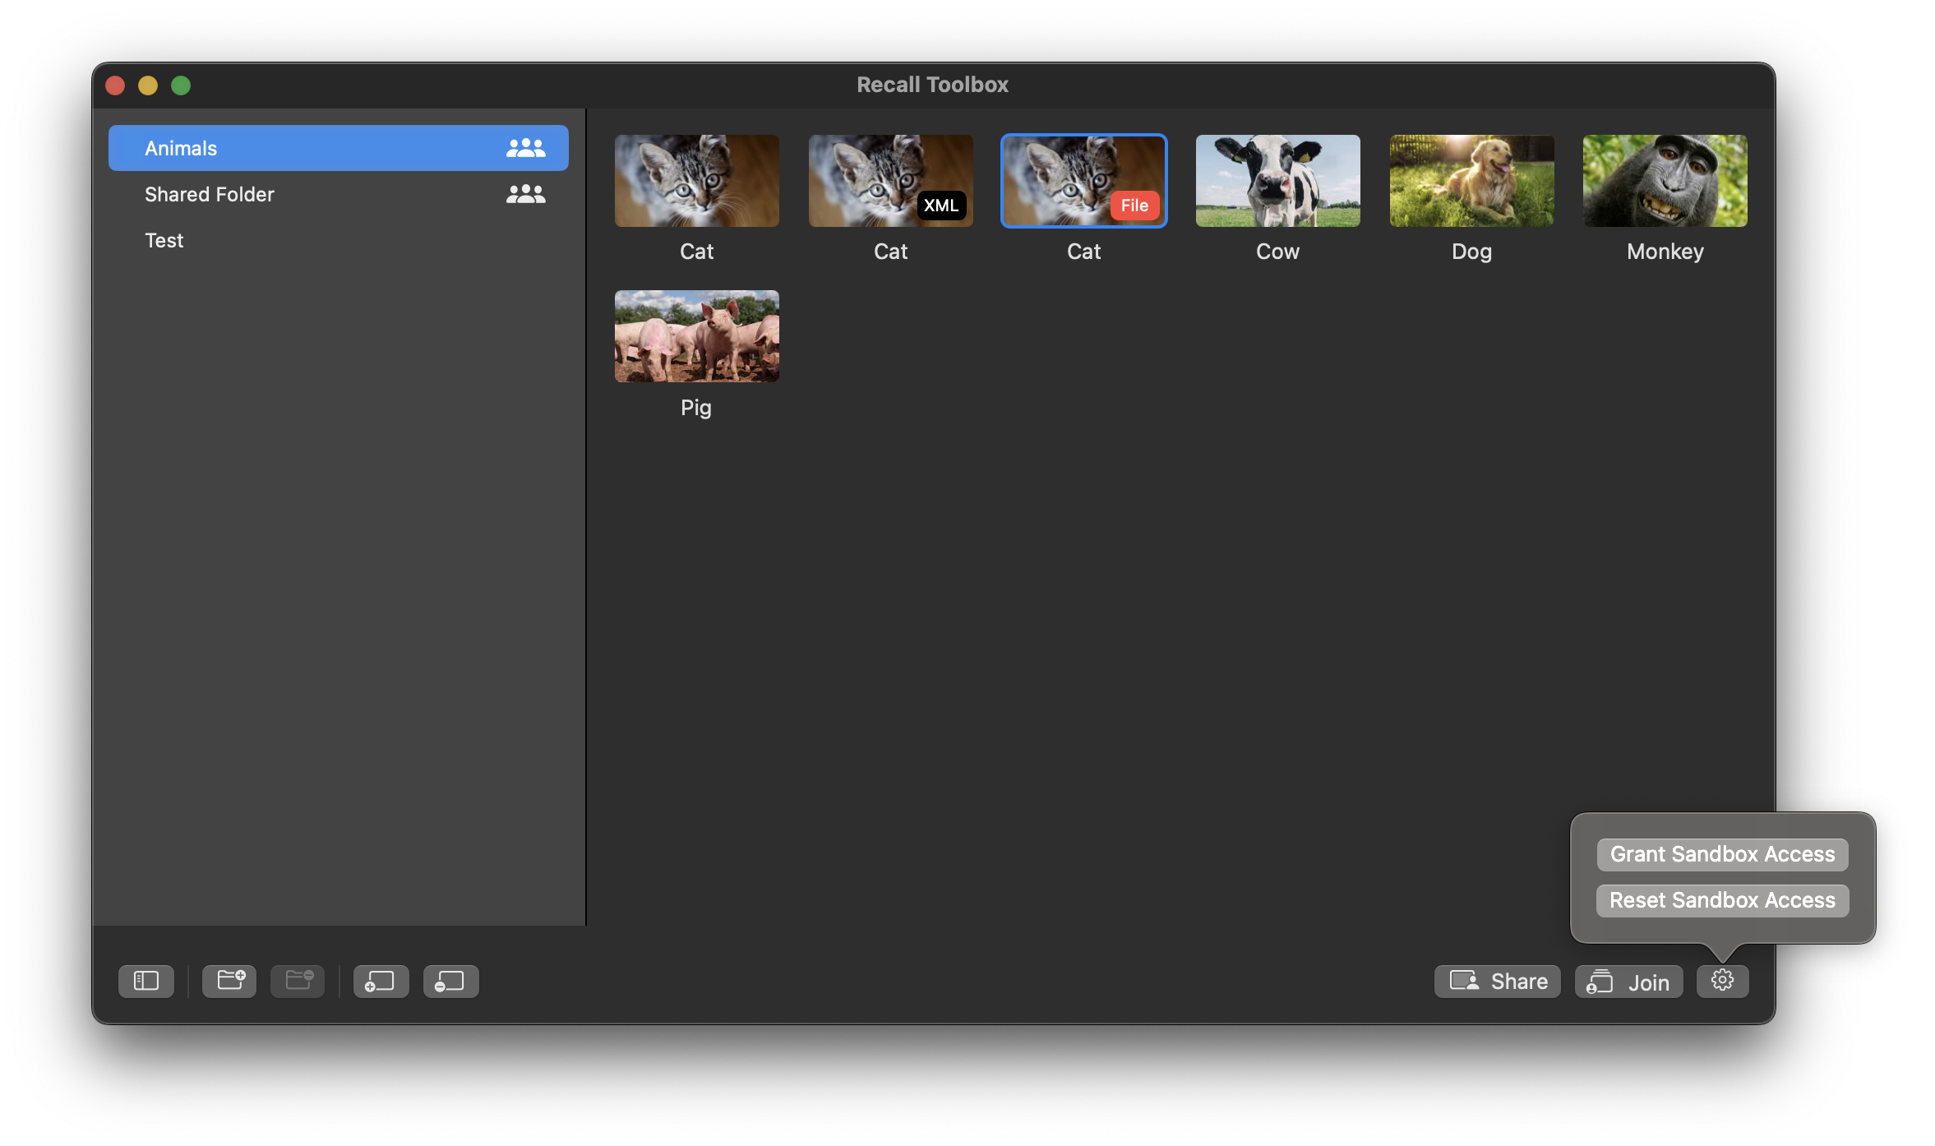Click the remove item icon
The image size is (1935, 1146).
coord(450,981)
